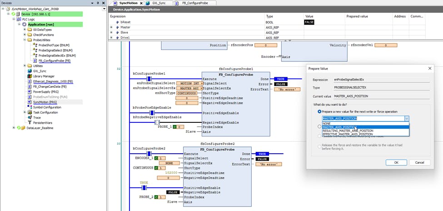Expand the Master variable in watch table
Image resolution: width=443 pixels, height=211 pixels.
coord(111,27)
